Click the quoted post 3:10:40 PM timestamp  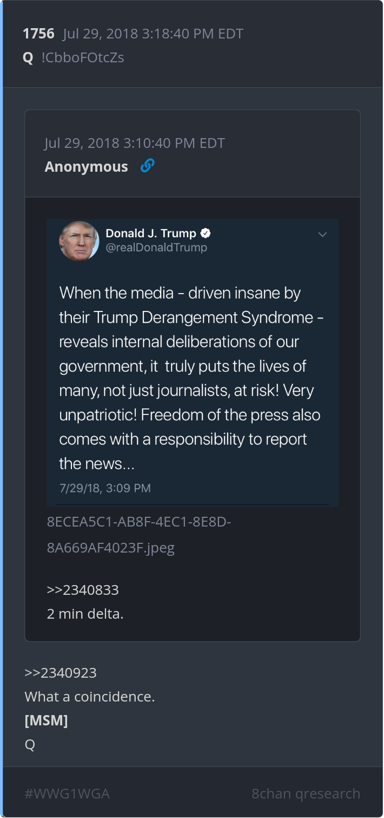135,143
